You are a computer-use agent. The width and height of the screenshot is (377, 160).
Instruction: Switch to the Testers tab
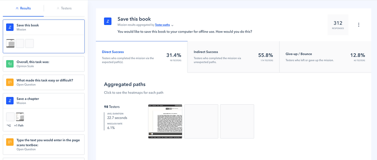(x=64, y=8)
